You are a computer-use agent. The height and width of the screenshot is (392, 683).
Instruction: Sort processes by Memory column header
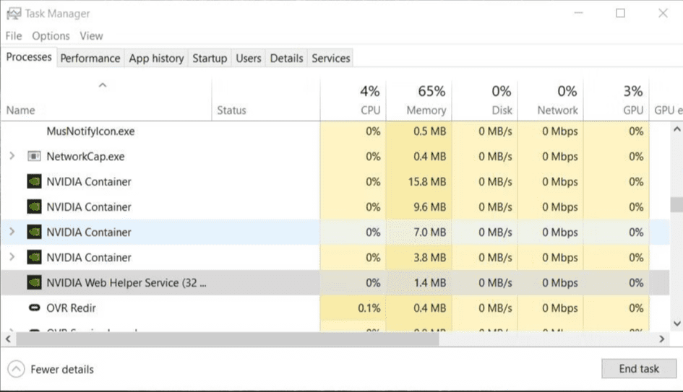coord(426,110)
